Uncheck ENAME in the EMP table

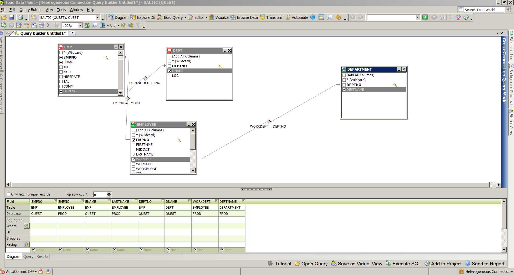pyautogui.click(x=61, y=62)
